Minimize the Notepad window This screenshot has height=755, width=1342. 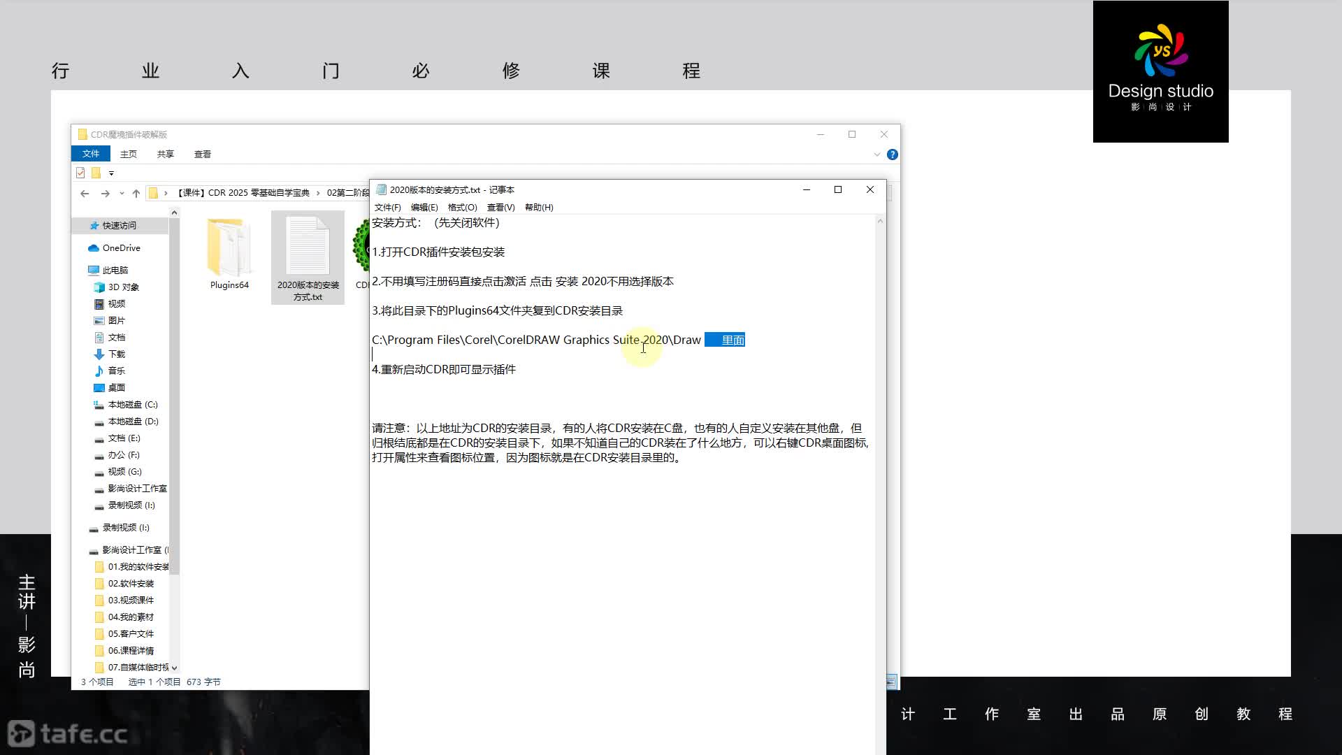coord(807,189)
